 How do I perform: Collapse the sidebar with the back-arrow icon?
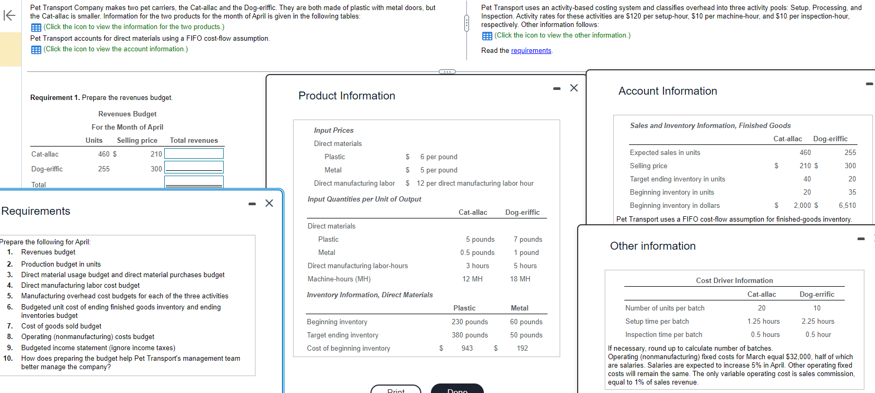pyautogui.click(x=10, y=15)
